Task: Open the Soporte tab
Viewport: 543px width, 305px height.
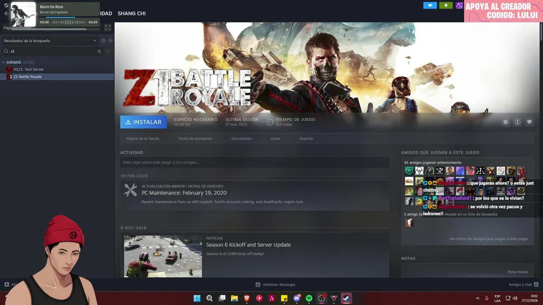Action: [x=306, y=139]
